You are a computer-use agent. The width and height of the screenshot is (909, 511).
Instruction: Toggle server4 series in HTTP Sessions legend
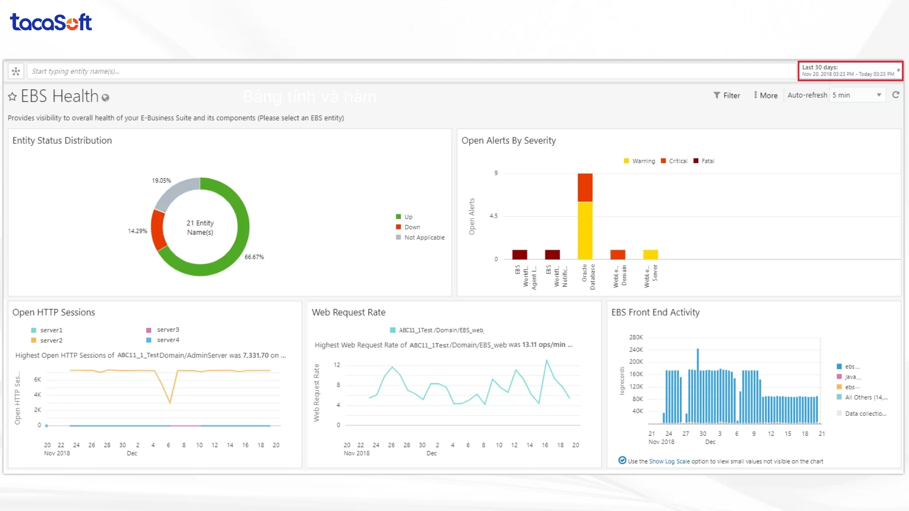point(163,340)
